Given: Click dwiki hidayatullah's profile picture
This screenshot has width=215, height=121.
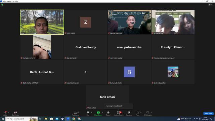Looking at the screenshot, I should click(x=173, y=72).
